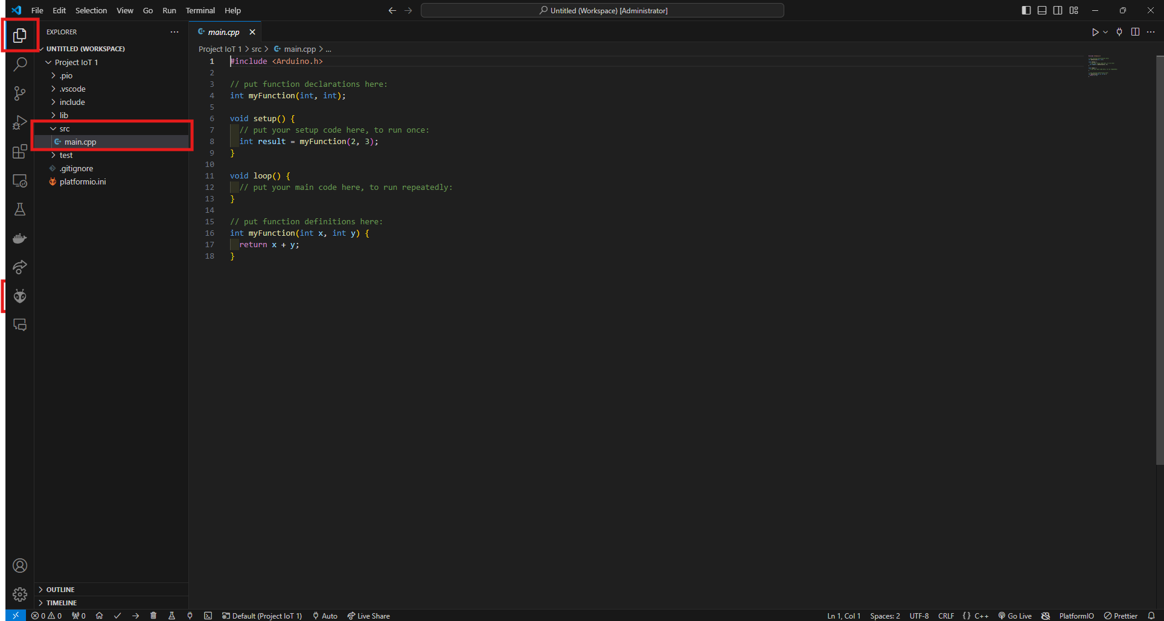Open the Remote Explorer view

click(x=20, y=180)
